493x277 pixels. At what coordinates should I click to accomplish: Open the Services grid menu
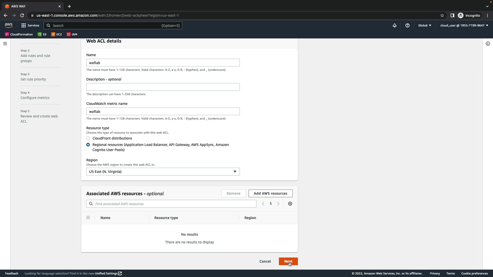[x=30, y=25]
